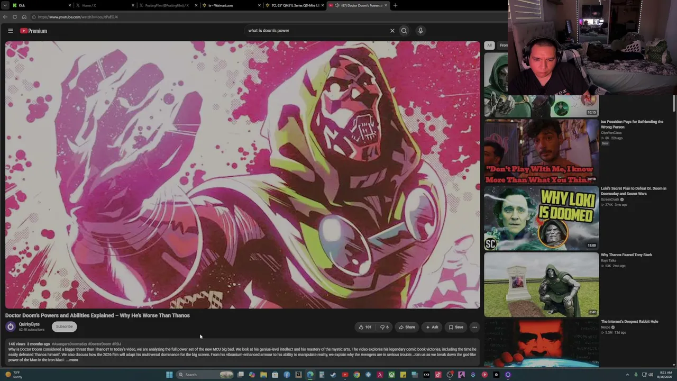Open Ice Poseidon video thumbnail
Screen dimensions: 677x381
(541, 151)
